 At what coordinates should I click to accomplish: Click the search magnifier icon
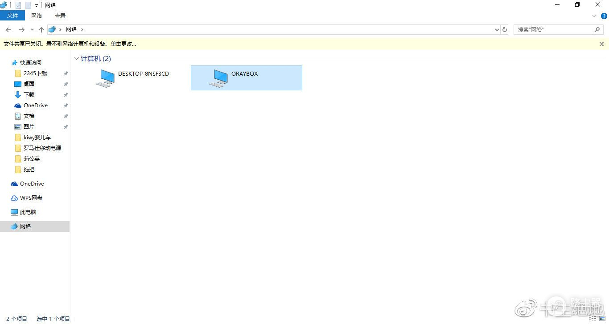(597, 29)
